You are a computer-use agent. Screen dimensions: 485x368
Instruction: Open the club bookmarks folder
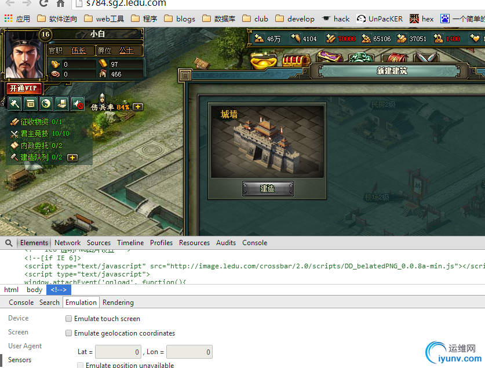coord(256,19)
